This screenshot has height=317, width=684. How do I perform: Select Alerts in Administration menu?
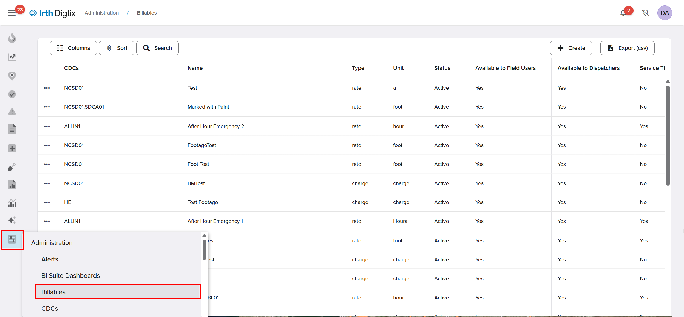click(x=50, y=259)
